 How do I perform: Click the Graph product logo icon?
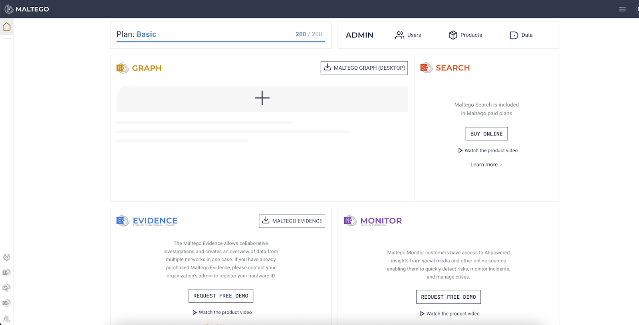[x=123, y=68]
